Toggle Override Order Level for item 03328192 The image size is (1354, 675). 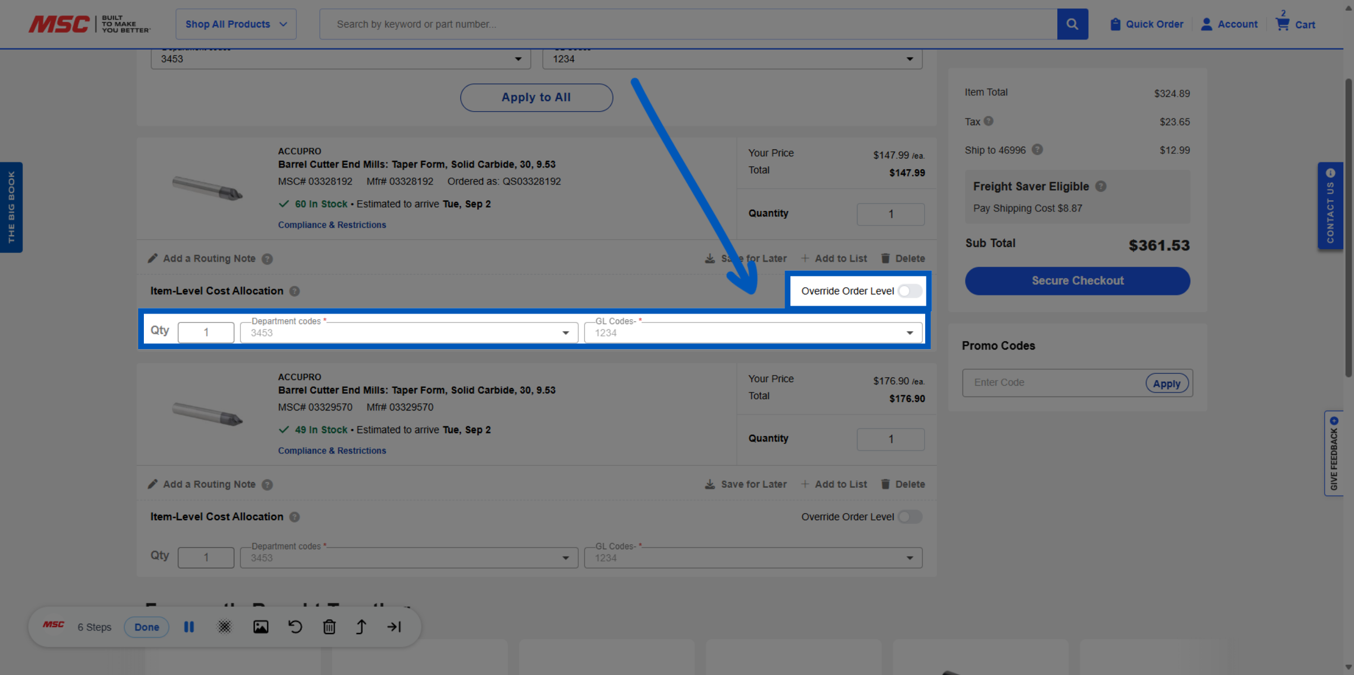pos(910,291)
